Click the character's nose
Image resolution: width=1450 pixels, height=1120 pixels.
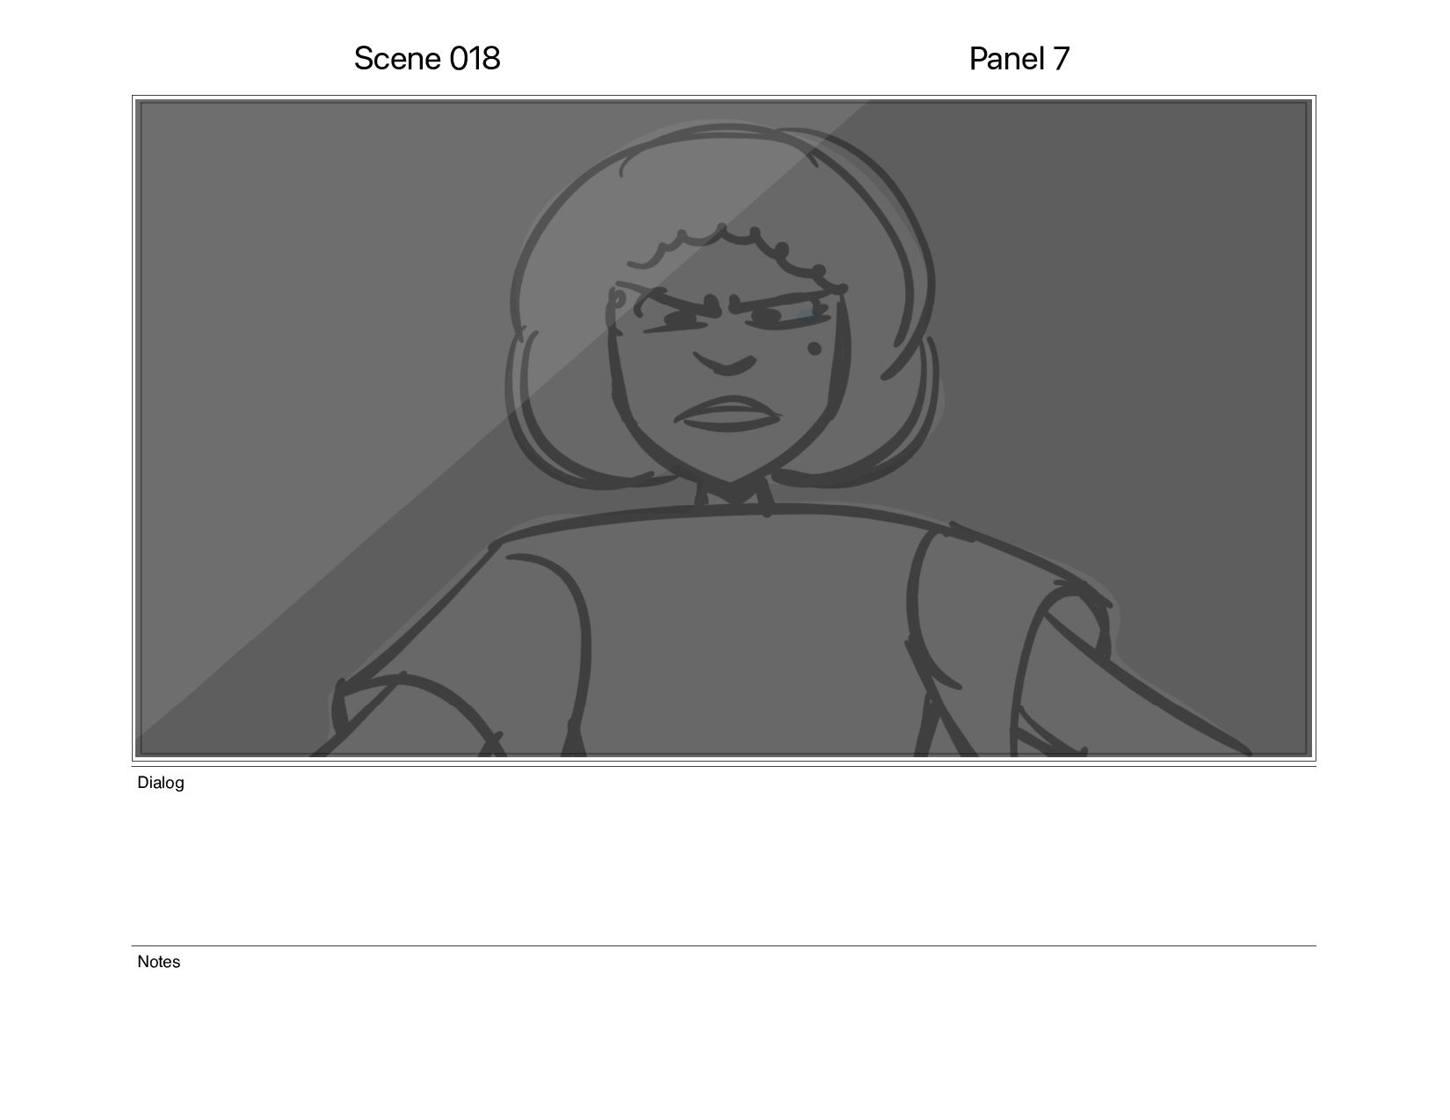pos(726,363)
